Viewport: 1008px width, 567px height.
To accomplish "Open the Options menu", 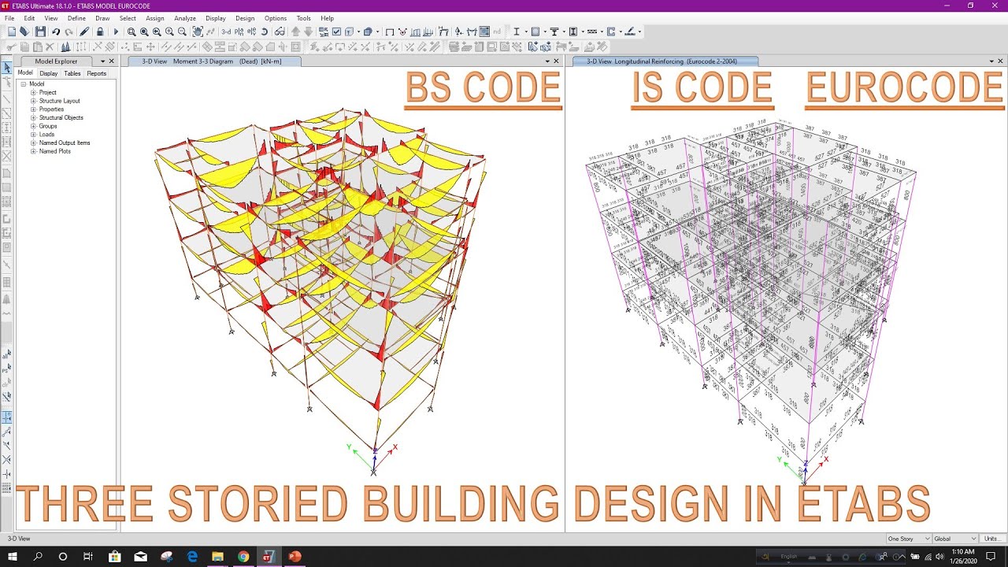I will pos(276,18).
